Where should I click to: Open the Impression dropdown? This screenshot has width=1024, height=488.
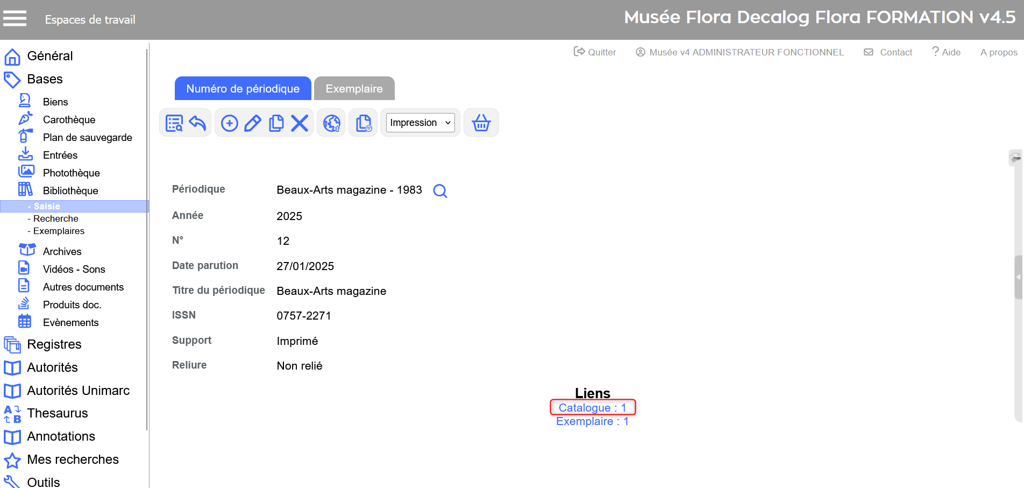(420, 123)
